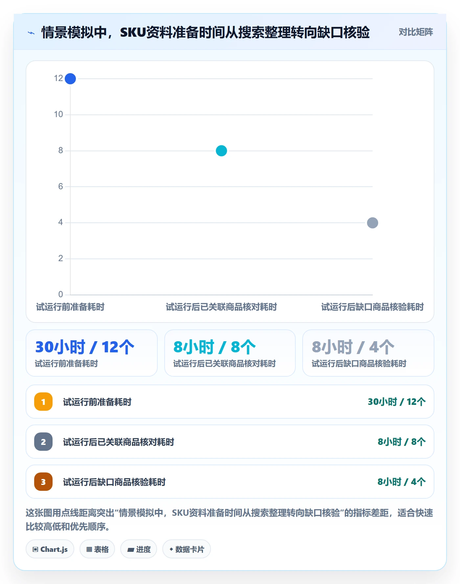Viewport: 460px width, 584px height.
Task: Click the 对比矩阵 label in header
Action: [x=416, y=32]
